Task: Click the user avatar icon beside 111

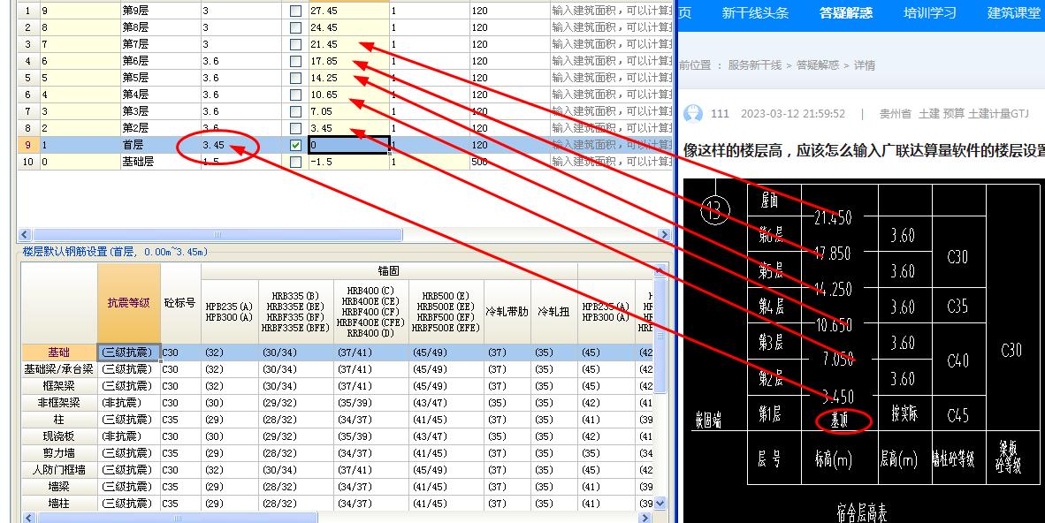Action: [693, 113]
